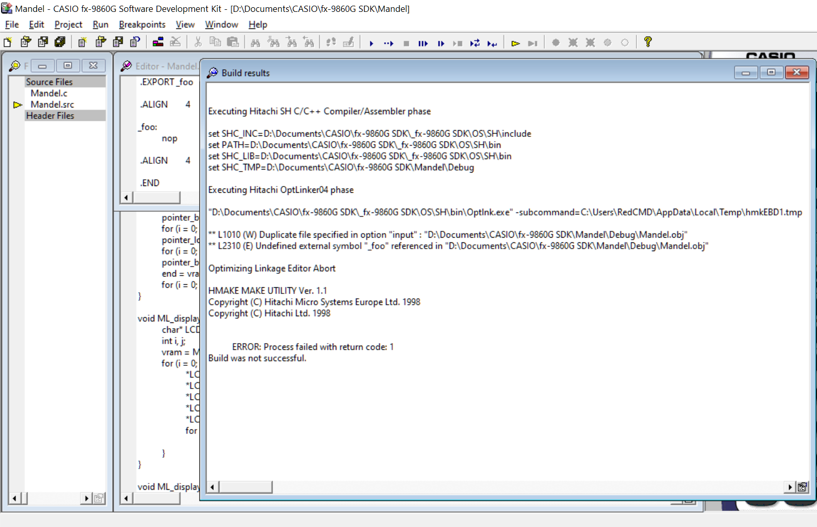Click Build results scrollbar right arrow

(790, 487)
